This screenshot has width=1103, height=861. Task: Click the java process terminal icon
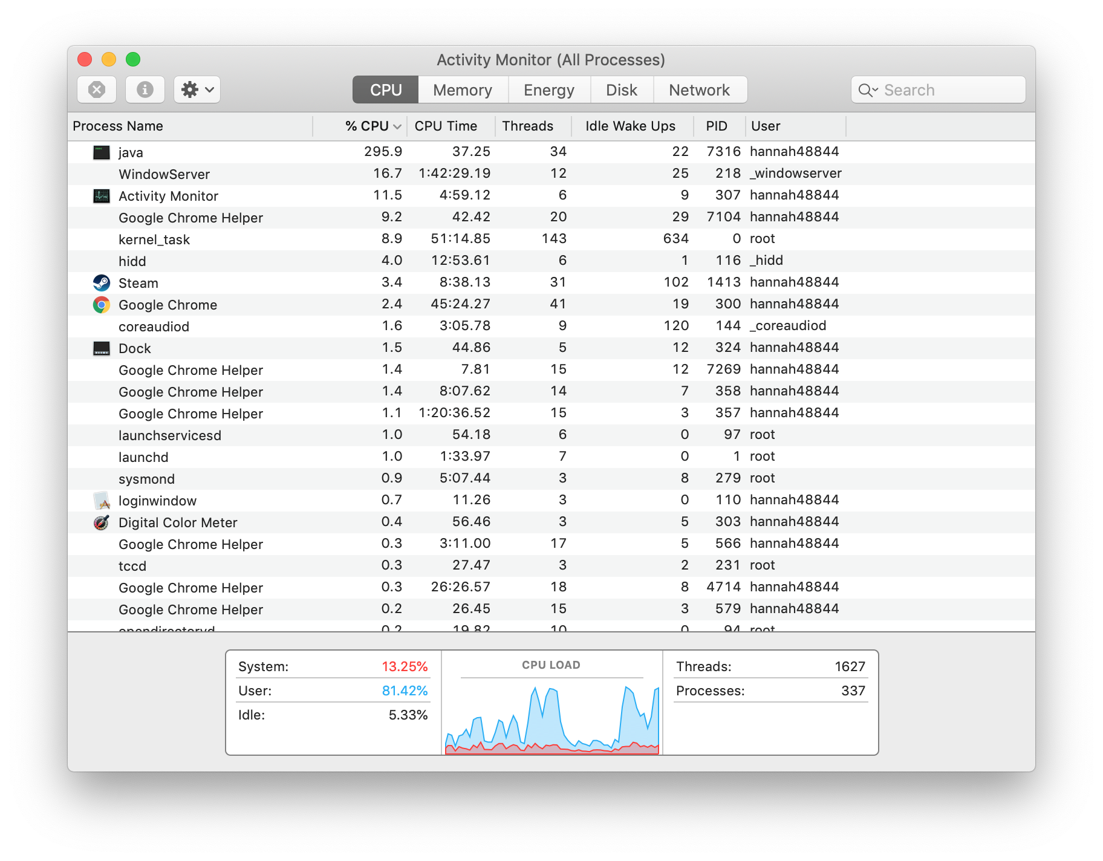tap(102, 152)
